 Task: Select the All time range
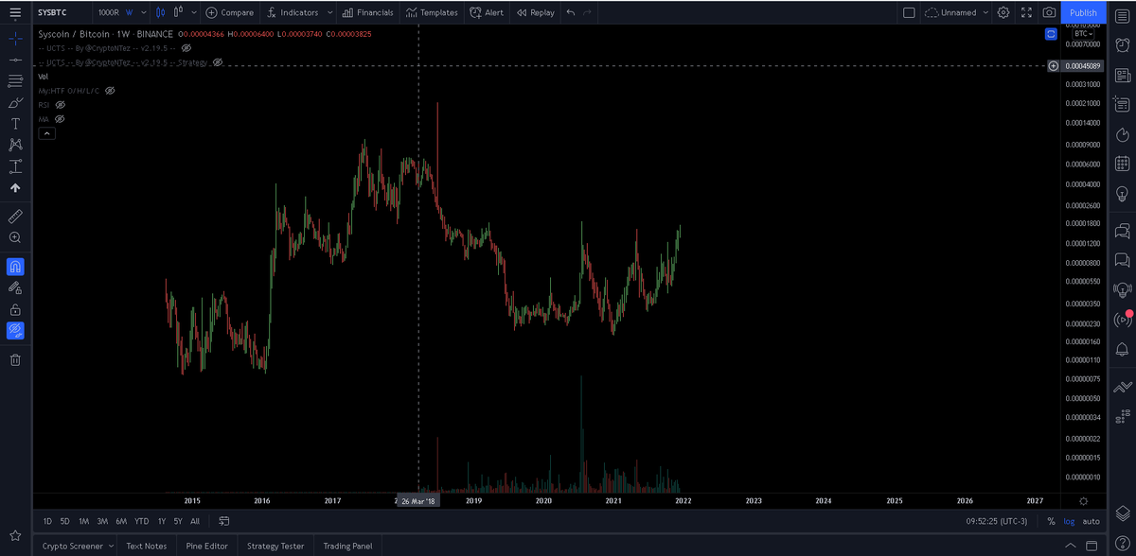pos(195,521)
